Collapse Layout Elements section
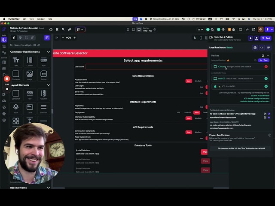 tap(49, 85)
